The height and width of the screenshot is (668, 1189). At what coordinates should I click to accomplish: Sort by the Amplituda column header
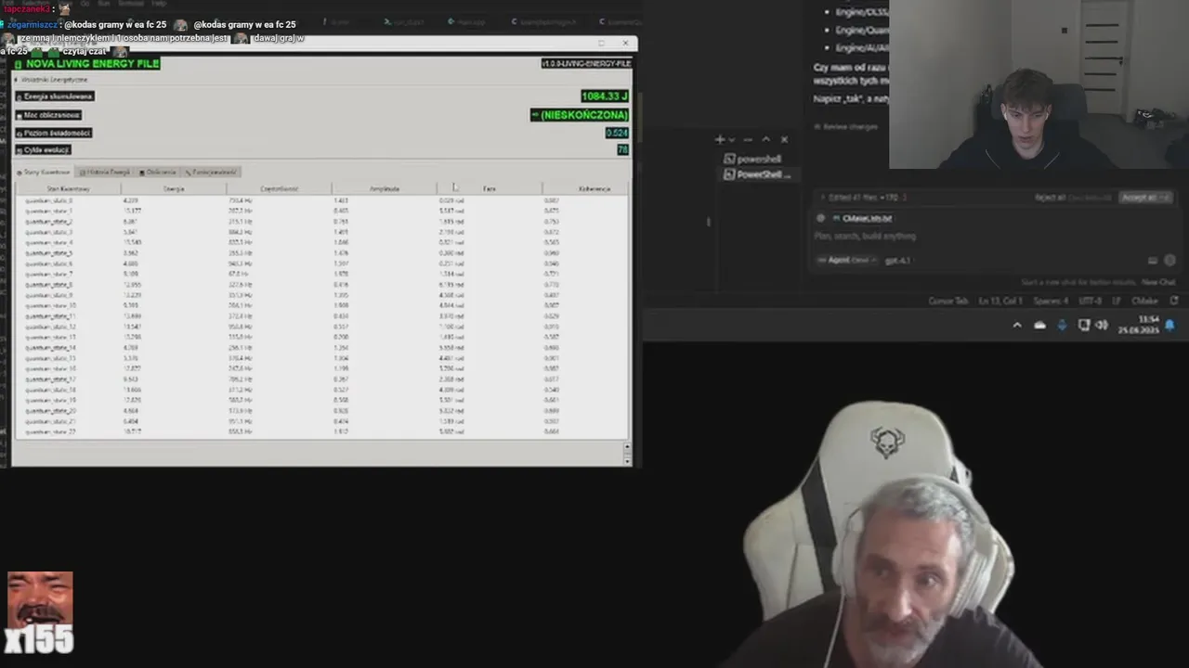pos(385,188)
